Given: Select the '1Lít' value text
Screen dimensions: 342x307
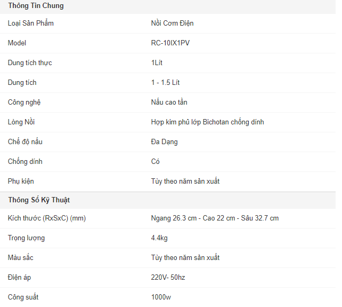Looking at the screenshot, I should (x=157, y=63).
